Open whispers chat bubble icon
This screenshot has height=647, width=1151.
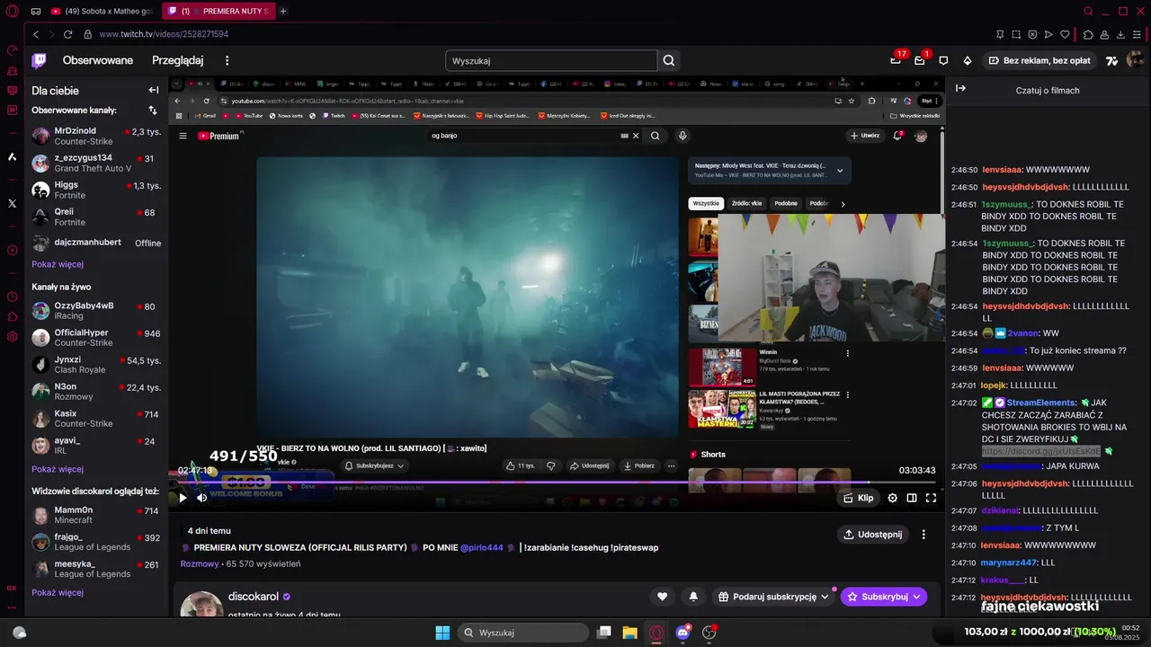[x=943, y=60]
